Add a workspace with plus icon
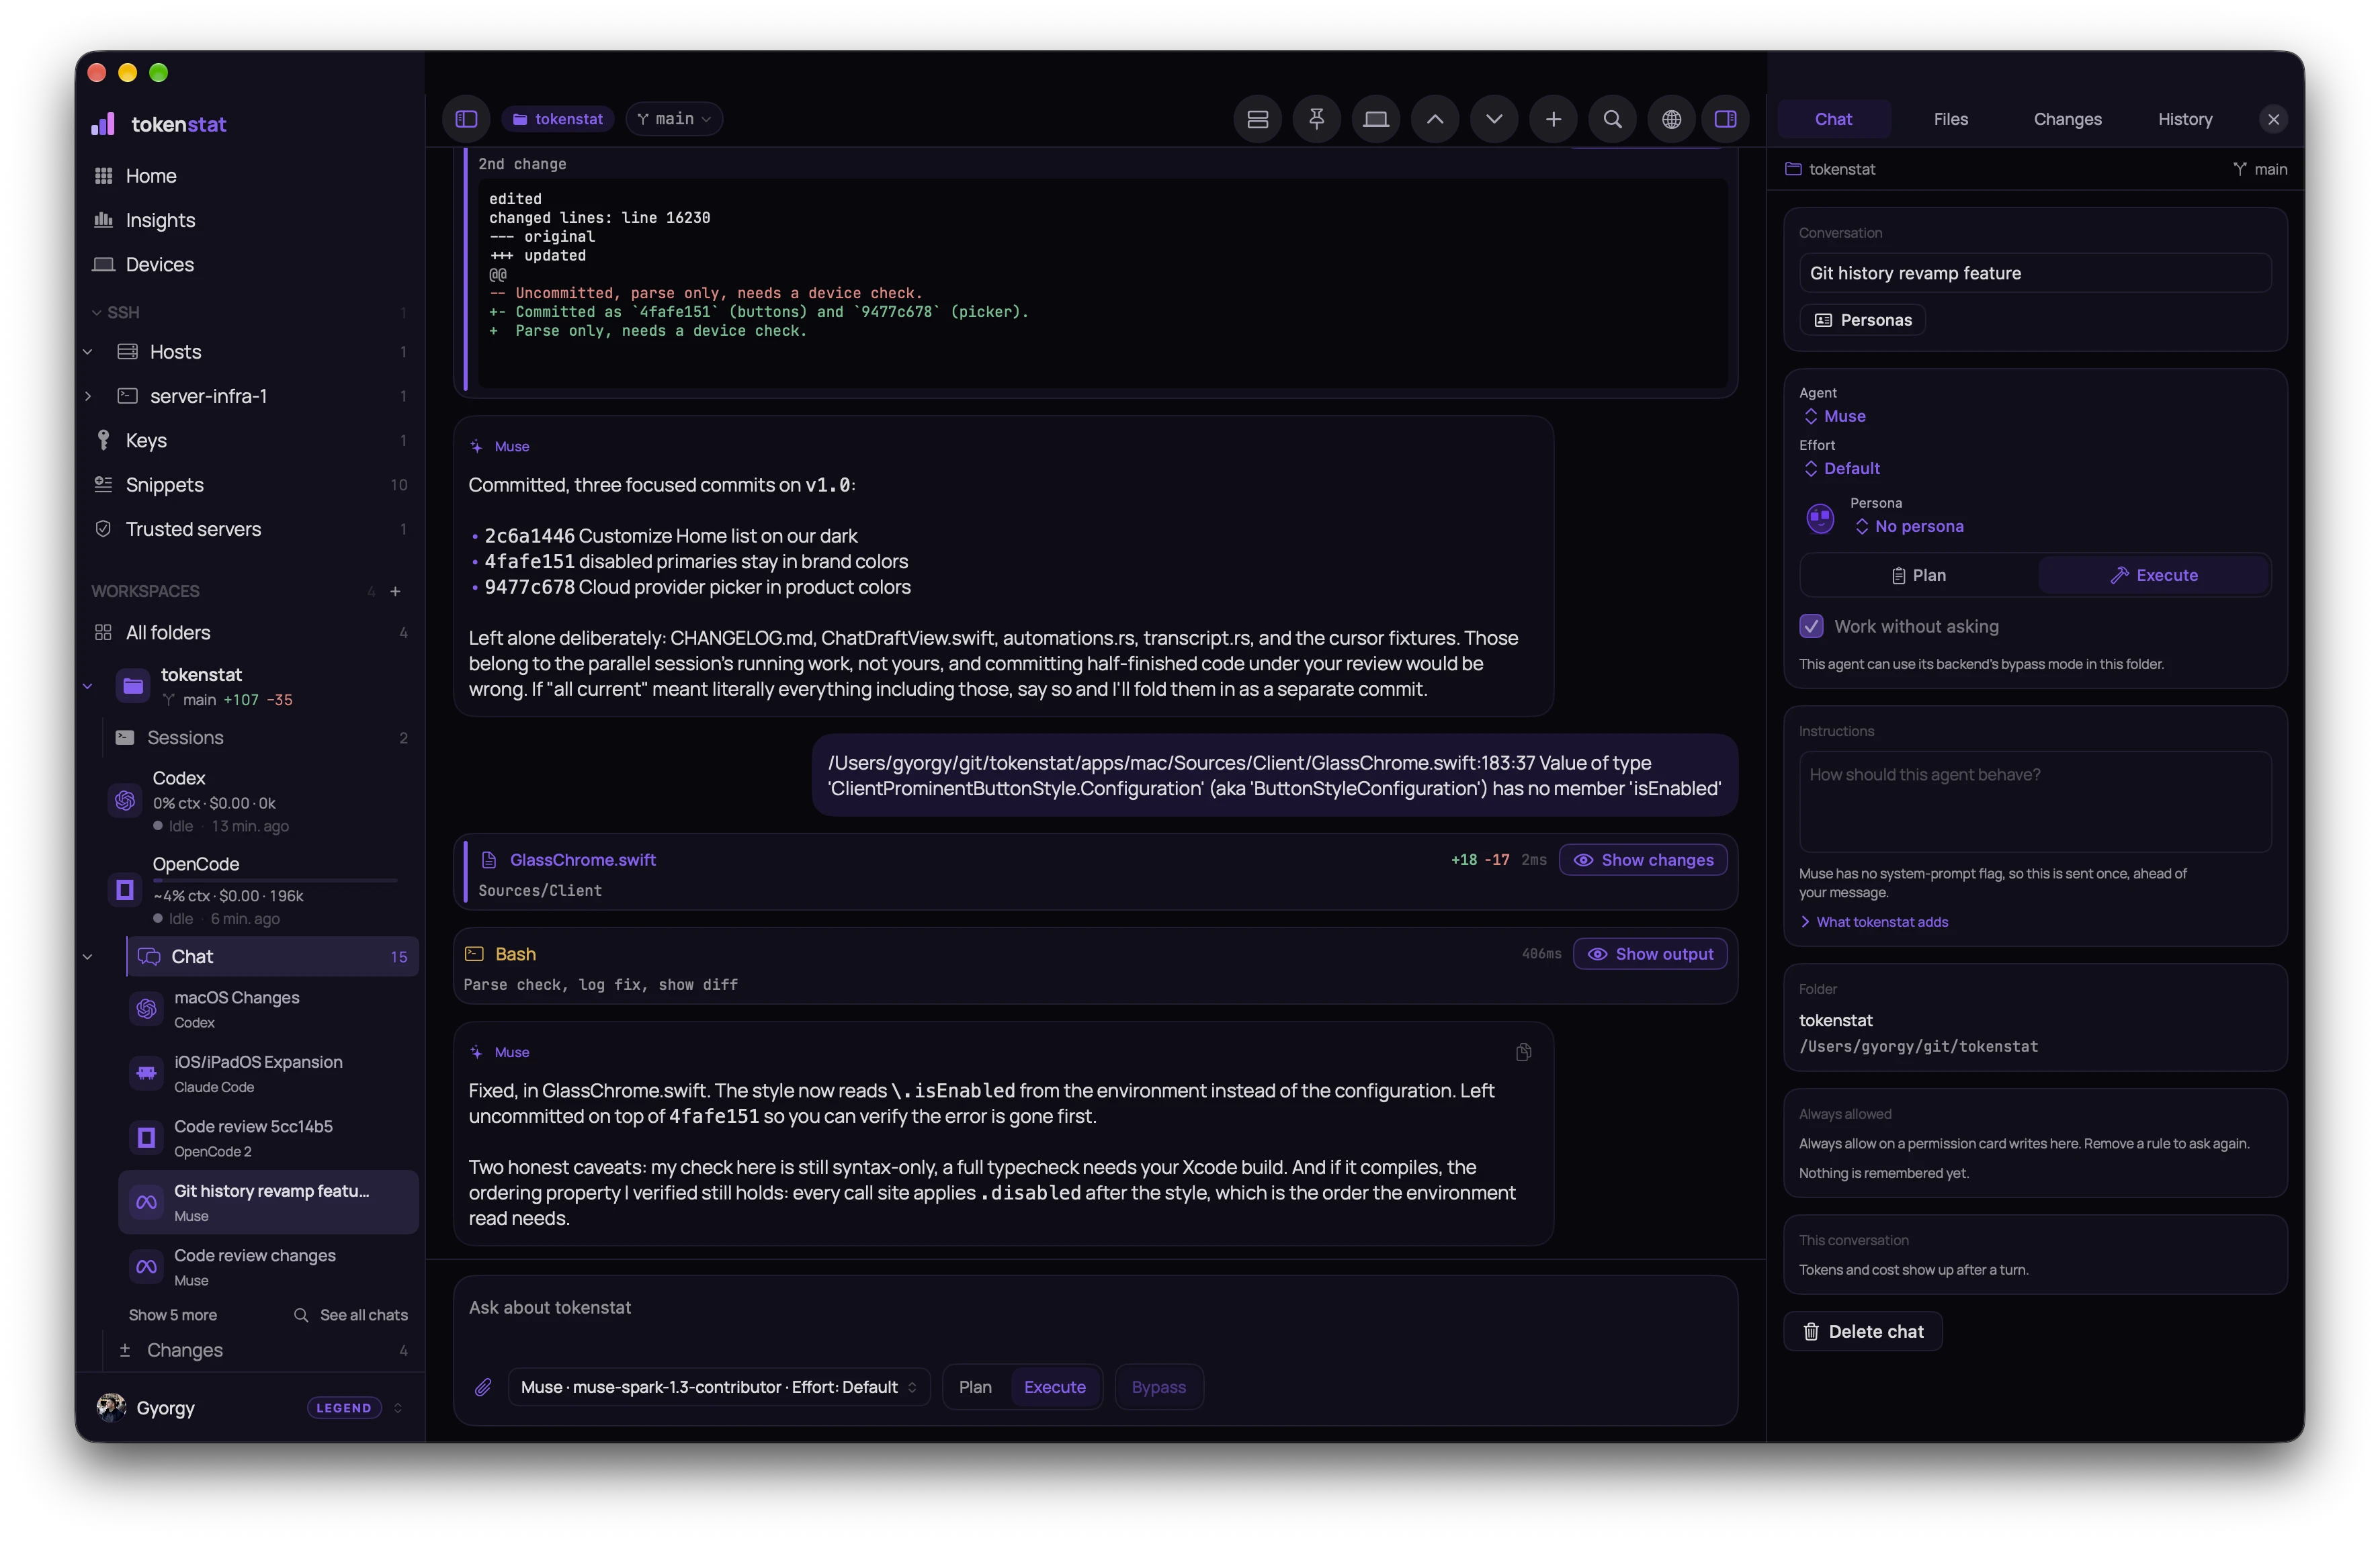This screenshot has height=1542, width=2380. tap(395, 592)
